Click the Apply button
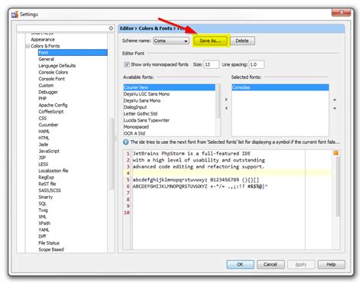This screenshot has height=284, width=362. 301,264
